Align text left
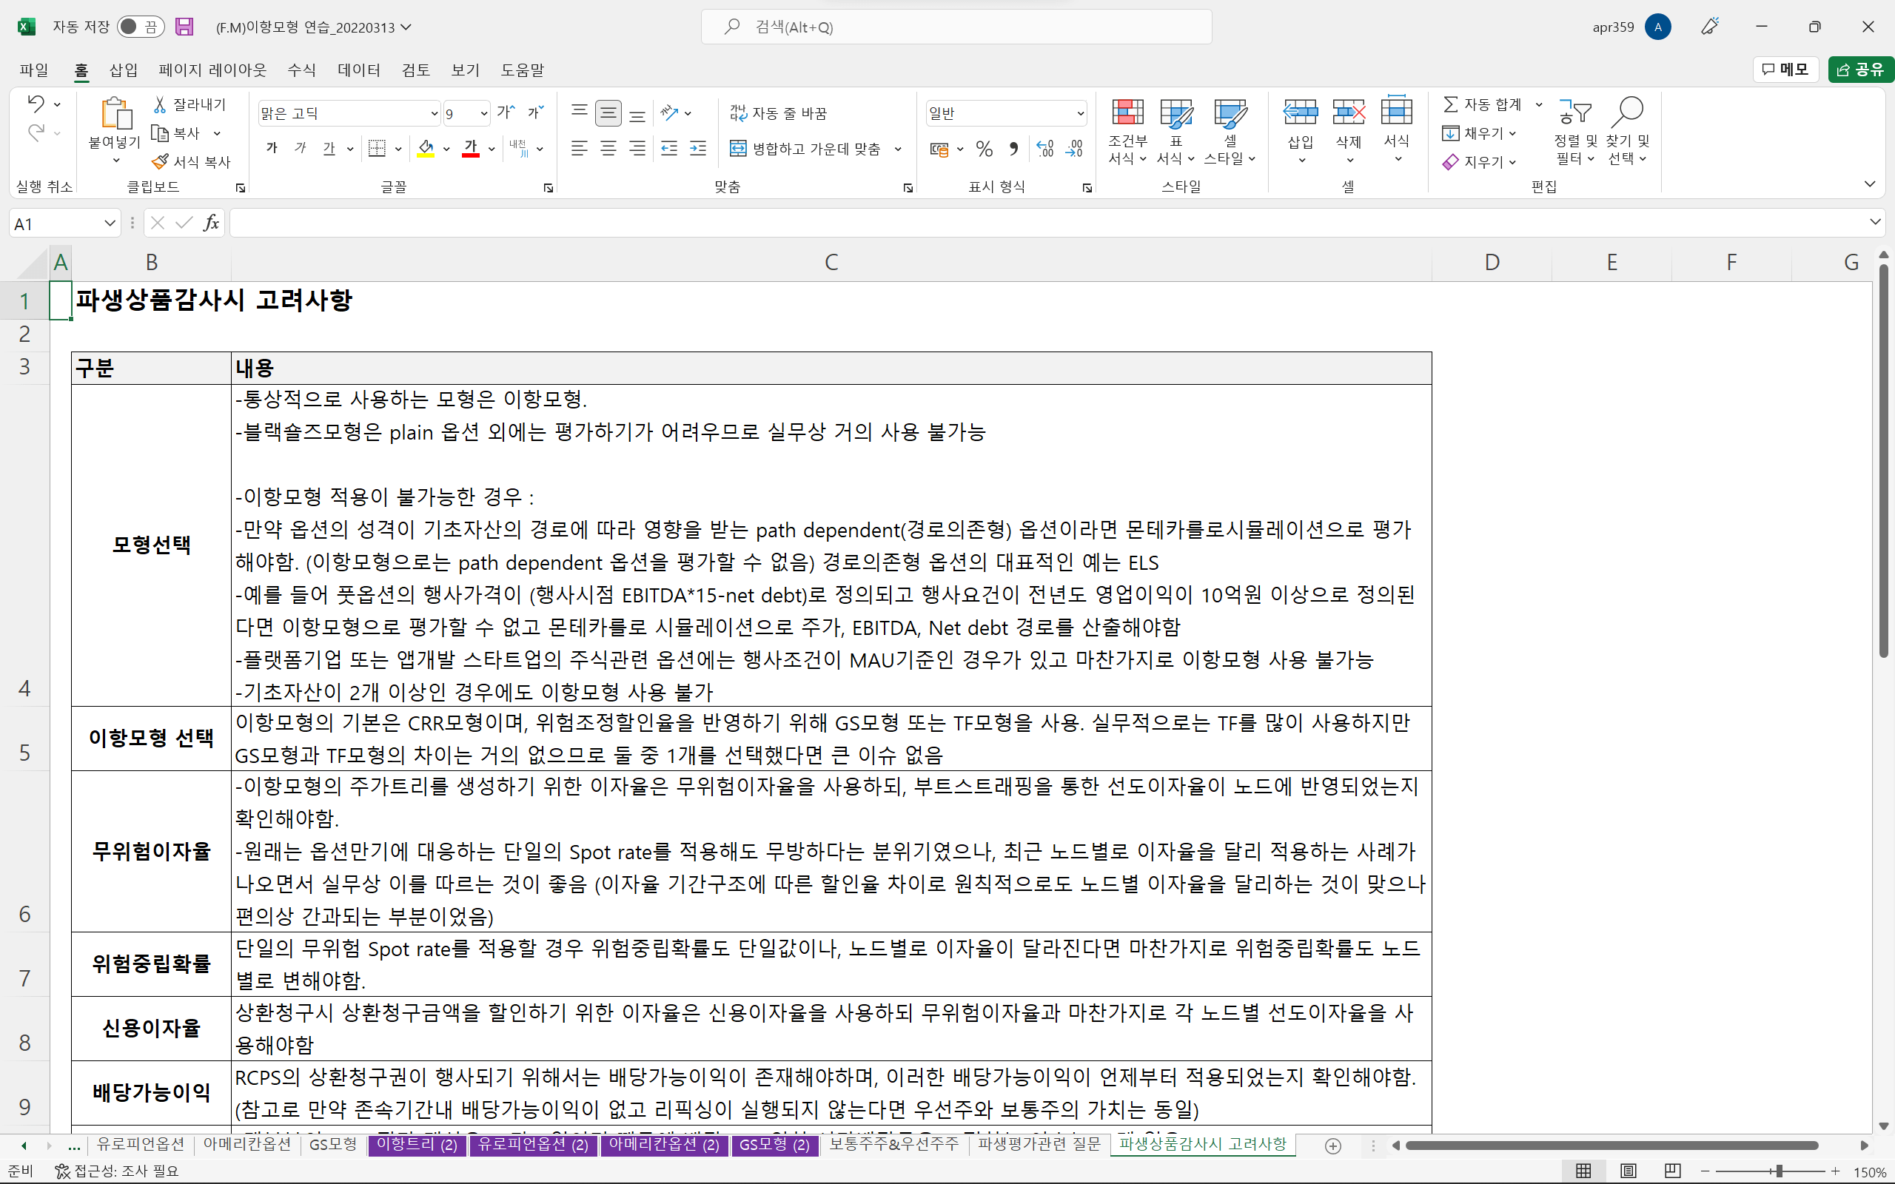Image resolution: width=1895 pixels, height=1184 pixels. tap(580, 148)
